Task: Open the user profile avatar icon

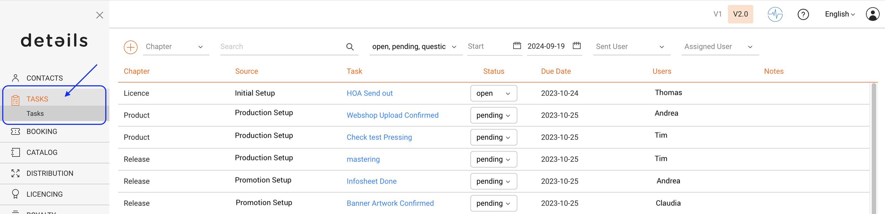Action: point(872,14)
